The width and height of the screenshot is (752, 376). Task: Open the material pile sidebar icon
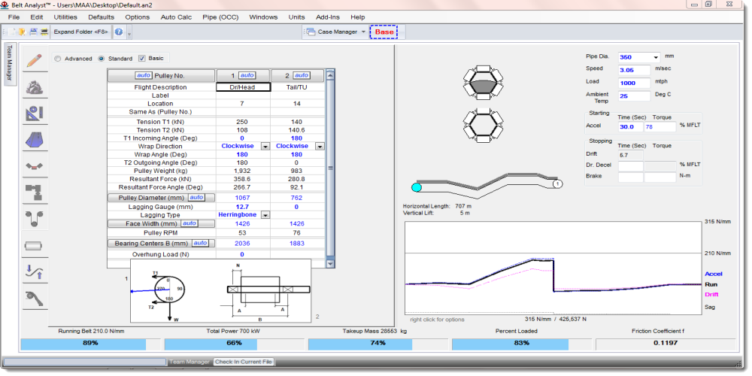point(35,87)
